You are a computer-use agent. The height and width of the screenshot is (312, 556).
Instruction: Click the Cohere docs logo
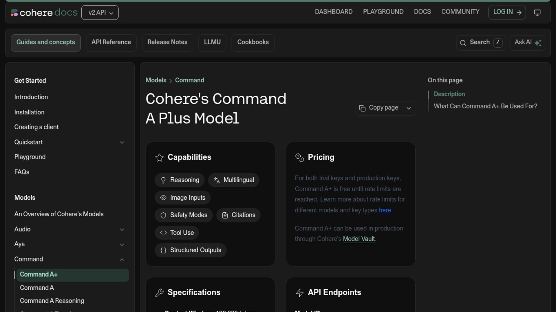[x=44, y=13]
